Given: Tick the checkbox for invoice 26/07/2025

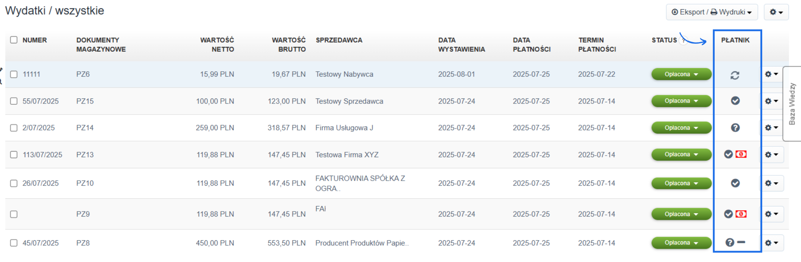Looking at the screenshot, I should pyautogui.click(x=14, y=183).
